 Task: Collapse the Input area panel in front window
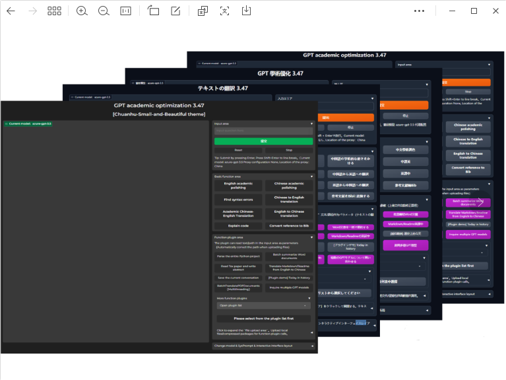pos(312,124)
